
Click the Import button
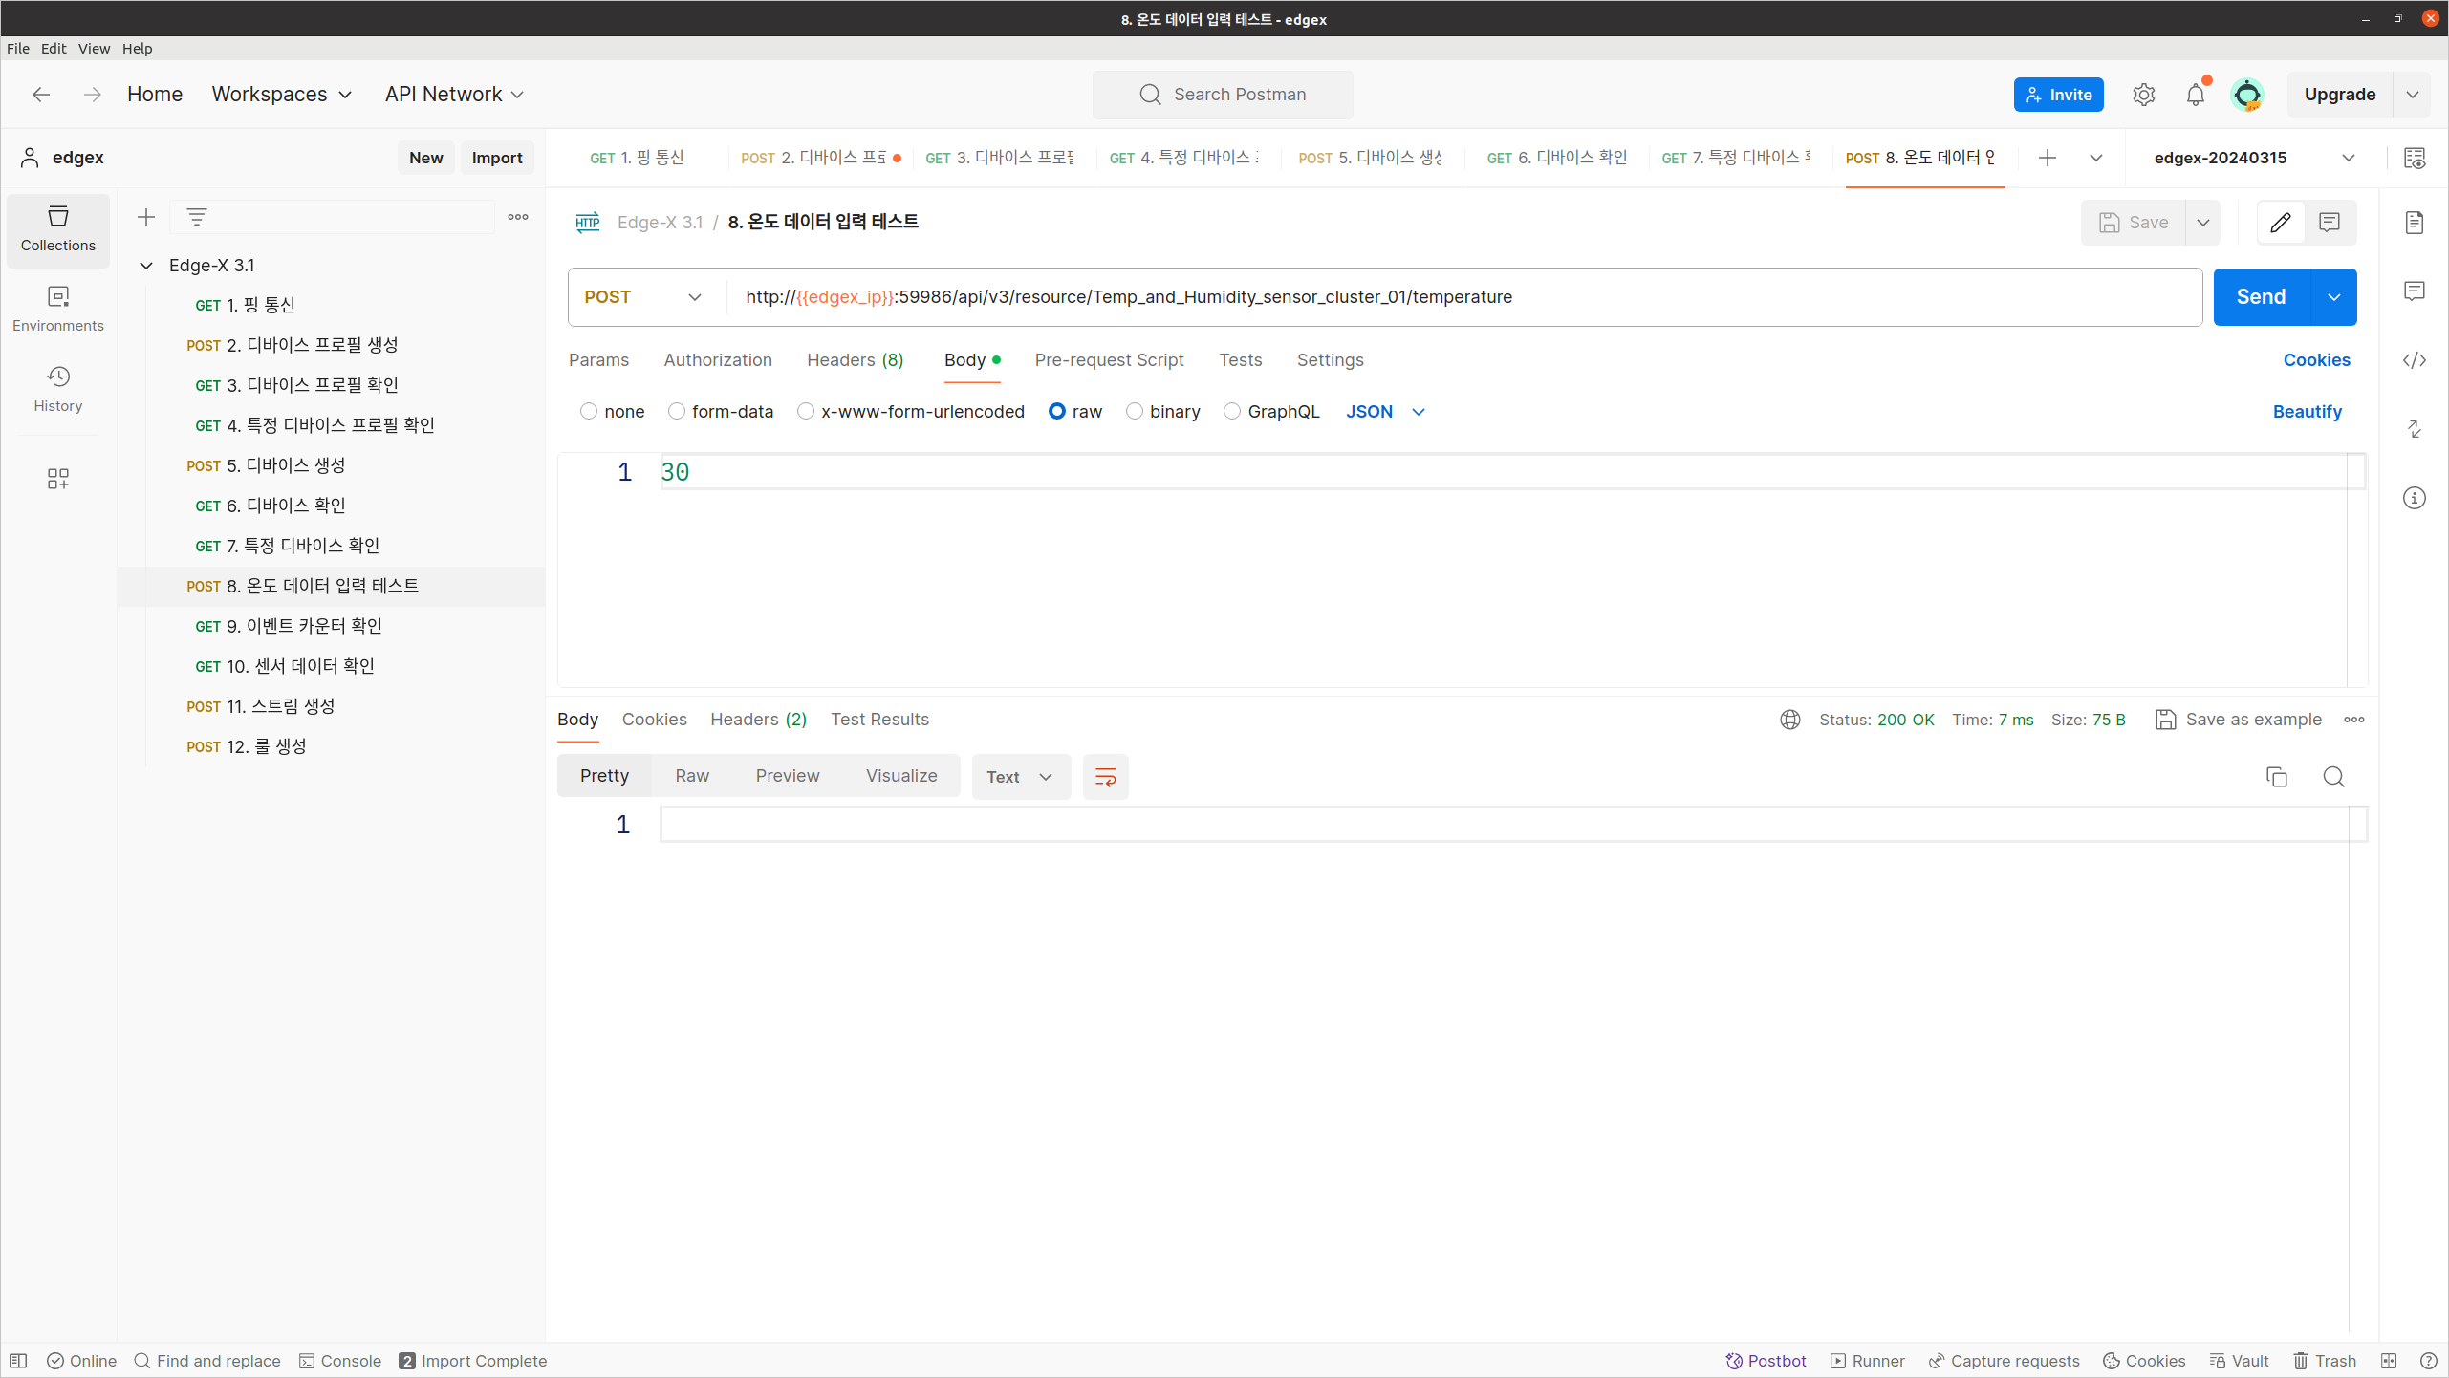[x=497, y=159]
